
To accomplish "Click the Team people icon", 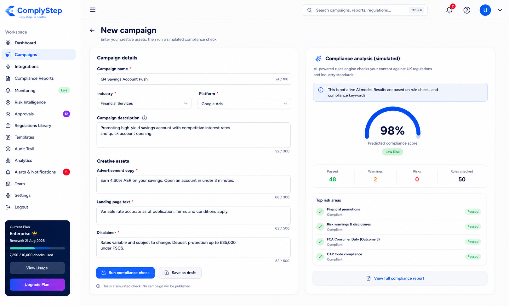I will coord(8,184).
